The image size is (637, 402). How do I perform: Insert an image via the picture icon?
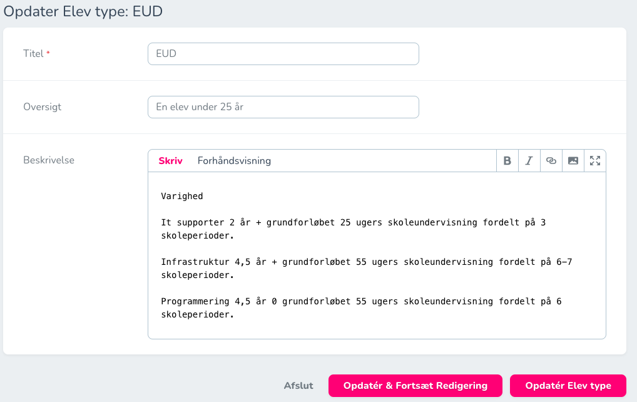coord(573,161)
